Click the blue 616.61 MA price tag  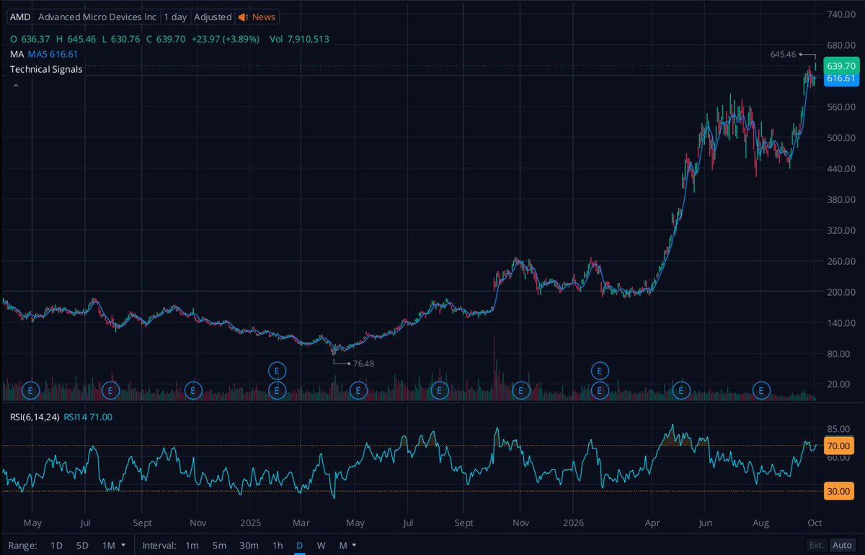[840, 78]
